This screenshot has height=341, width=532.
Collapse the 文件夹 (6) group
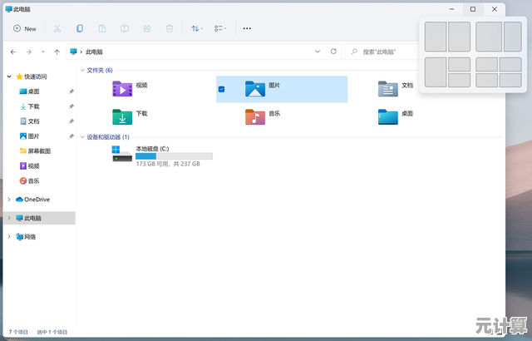coord(81,71)
